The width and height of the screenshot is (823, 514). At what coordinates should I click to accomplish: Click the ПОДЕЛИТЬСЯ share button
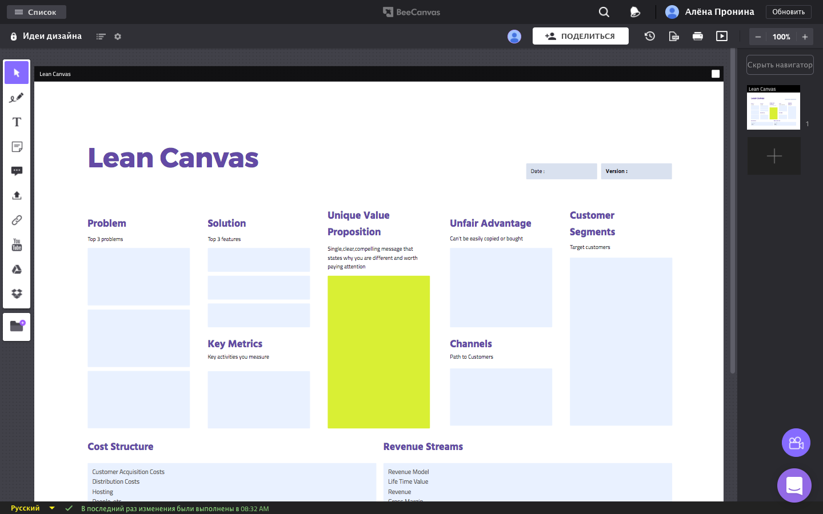[x=580, y=36]
